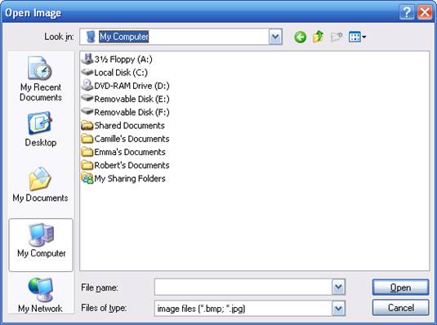This screenshot has width=437, height=325.
Task: Open My Network in places bar
Action: (40, 296)
